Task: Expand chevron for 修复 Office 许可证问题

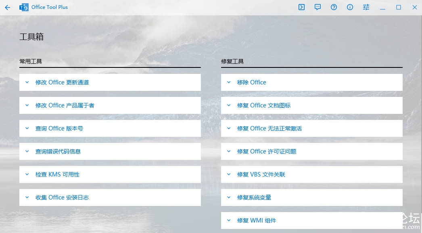Action: (x=229, y=151)
